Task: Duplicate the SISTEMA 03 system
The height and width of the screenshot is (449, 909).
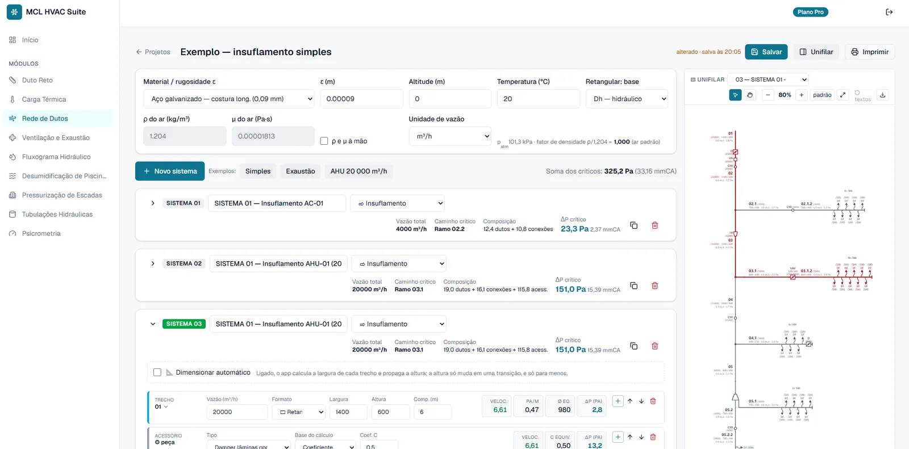Action: click(x=634, y=346)
